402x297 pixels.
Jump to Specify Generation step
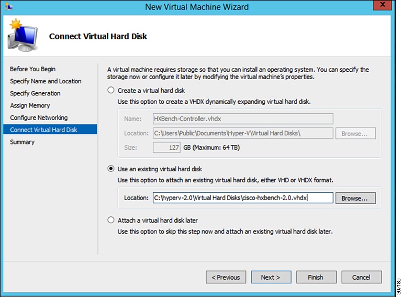point(35,93)
